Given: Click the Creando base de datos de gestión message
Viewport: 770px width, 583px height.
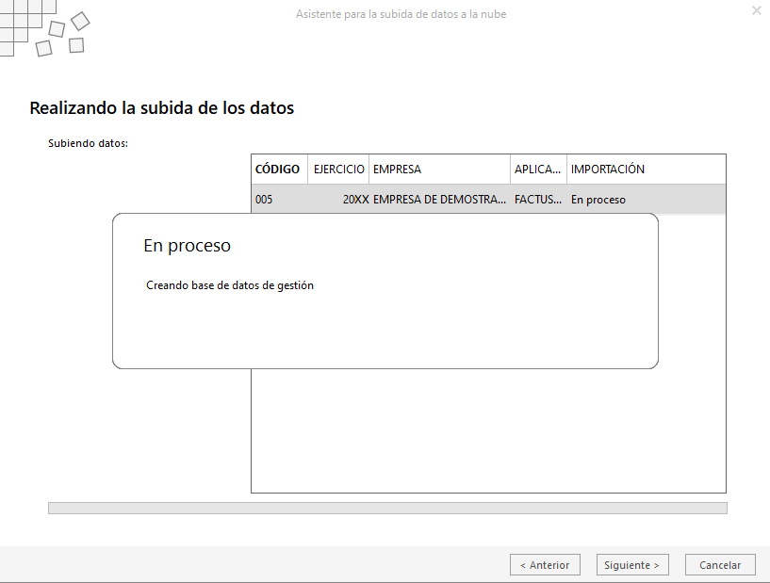Looking at the screenshot, I should pyautogui.click(x=230, y=285).
